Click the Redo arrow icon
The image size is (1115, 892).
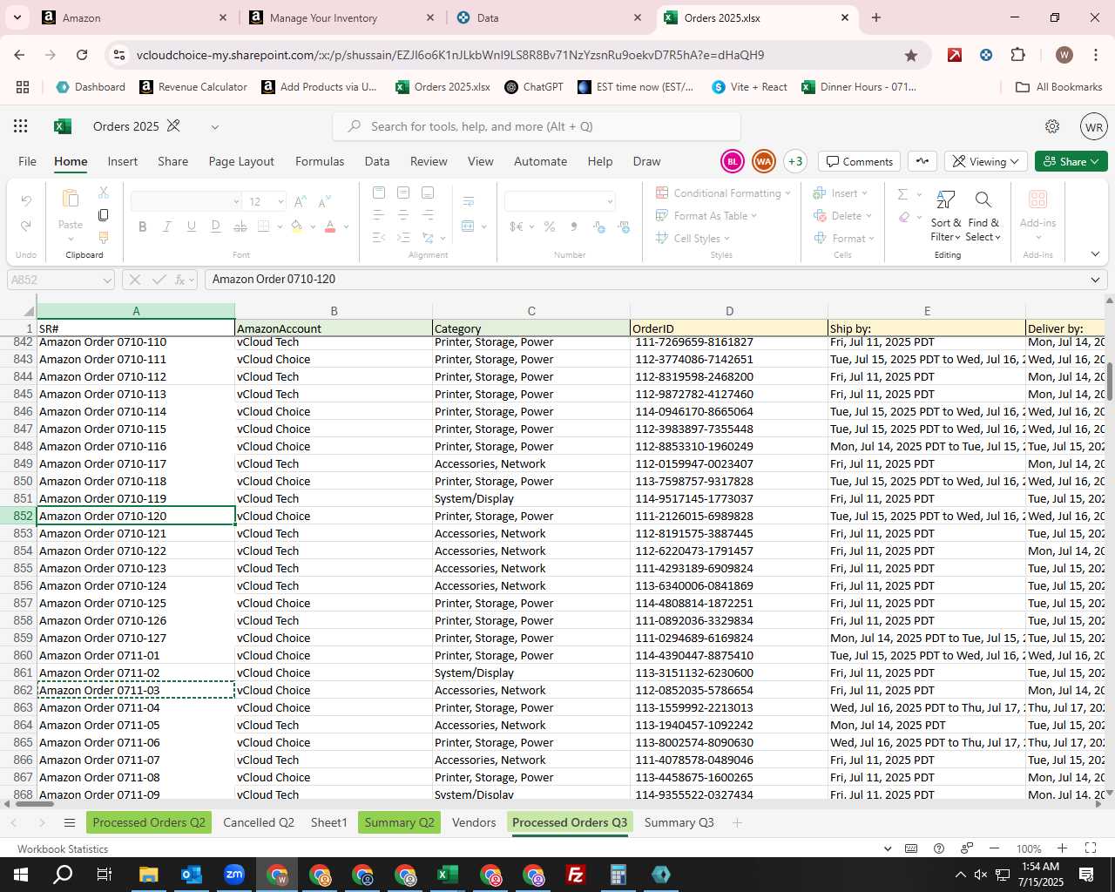(x=26, y=226)
